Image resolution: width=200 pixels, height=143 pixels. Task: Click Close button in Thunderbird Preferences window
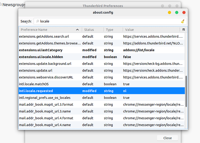[x=168, y=138]
